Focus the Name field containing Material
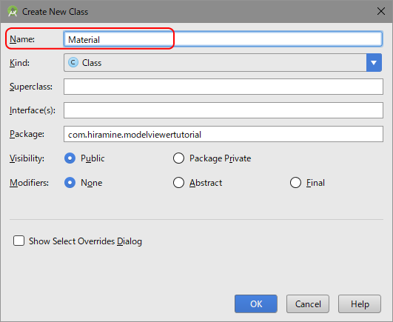 [x=223, y=39]
